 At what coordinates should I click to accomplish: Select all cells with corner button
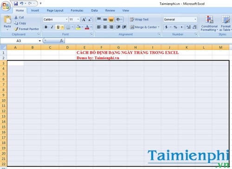point(3,47)
